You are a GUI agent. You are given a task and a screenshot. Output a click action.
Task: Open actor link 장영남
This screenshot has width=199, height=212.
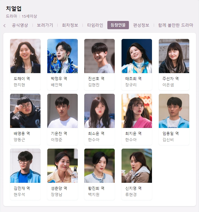56,195
